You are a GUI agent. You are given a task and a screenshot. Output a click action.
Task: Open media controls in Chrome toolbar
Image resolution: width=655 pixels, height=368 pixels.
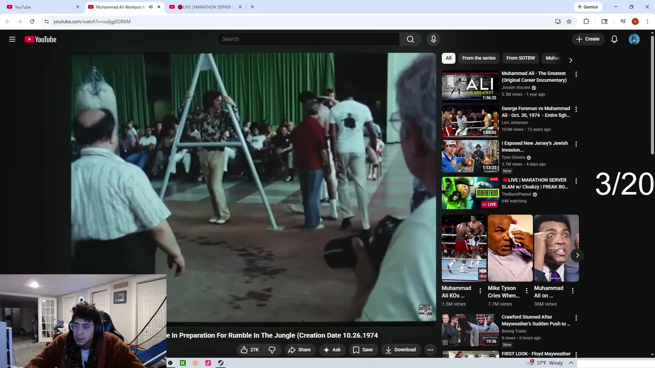point(623,21)
